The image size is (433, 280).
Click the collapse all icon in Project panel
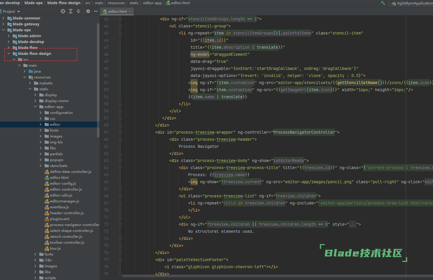click(78, 11)
